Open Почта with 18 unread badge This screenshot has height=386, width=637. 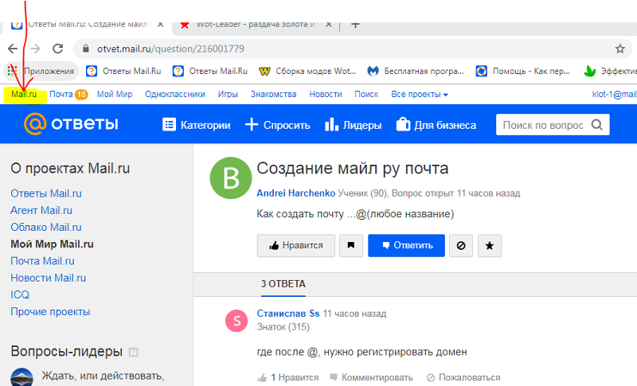(x=68, y=94)
